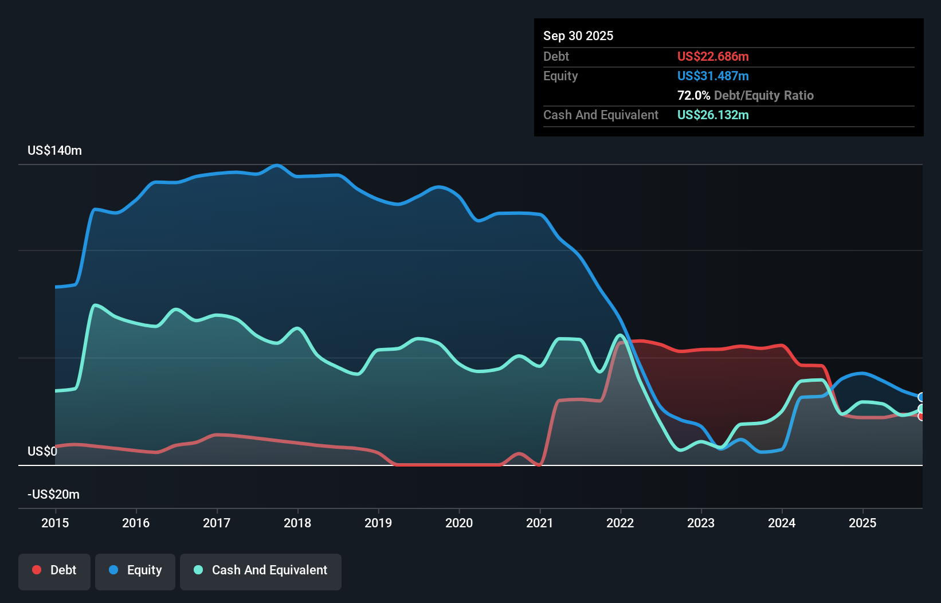Click the US$140m axis label
The width and height of the screenshot is (941, 603).
pyautogui.click(x=54, y=150)
